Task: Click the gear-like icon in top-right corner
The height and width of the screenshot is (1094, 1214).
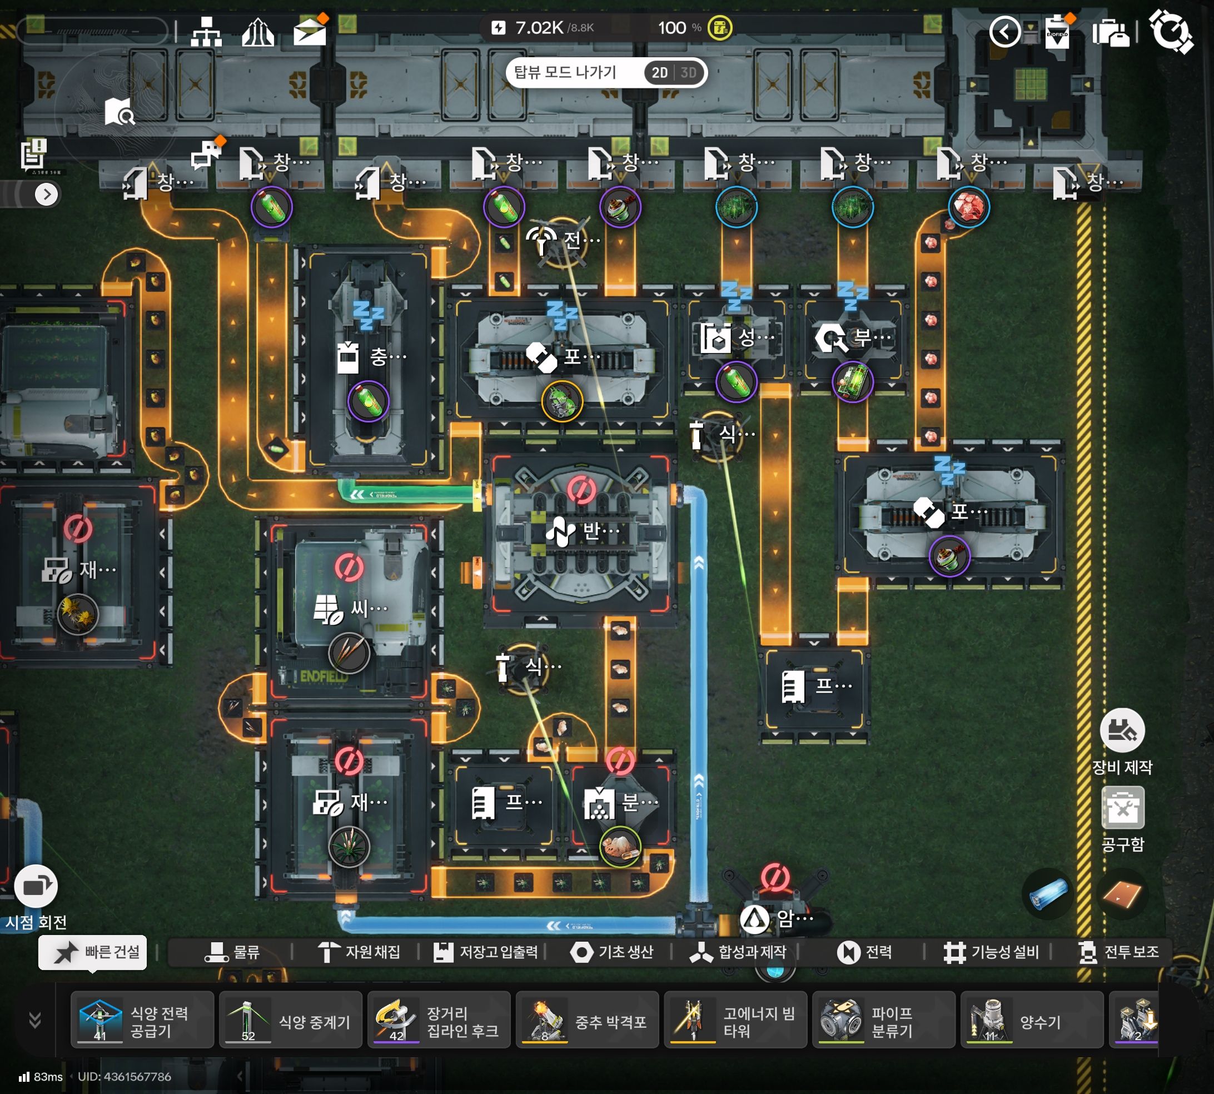Action: coord(1171,31)
